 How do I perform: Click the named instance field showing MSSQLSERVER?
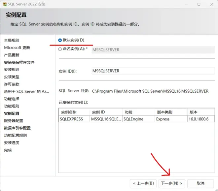153,50
